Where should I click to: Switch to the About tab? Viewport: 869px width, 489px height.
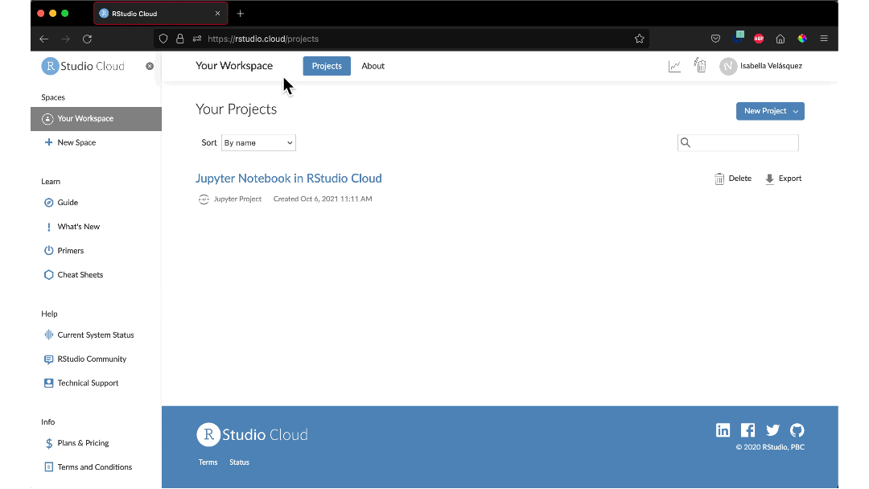point(373,66)
